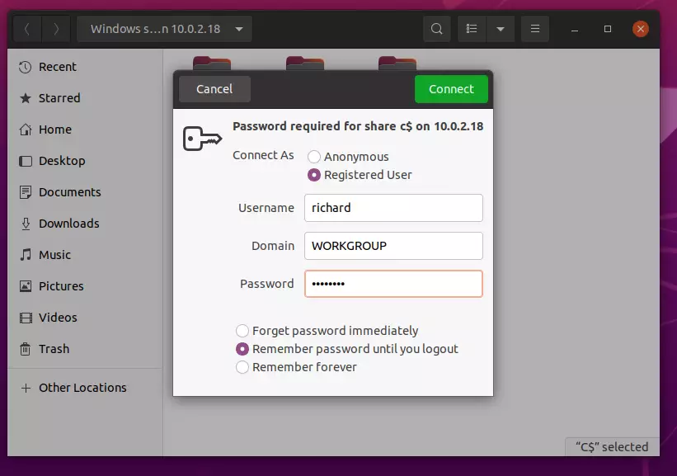Click the Pictures label in the sidebar

click(x=61, y=286)
